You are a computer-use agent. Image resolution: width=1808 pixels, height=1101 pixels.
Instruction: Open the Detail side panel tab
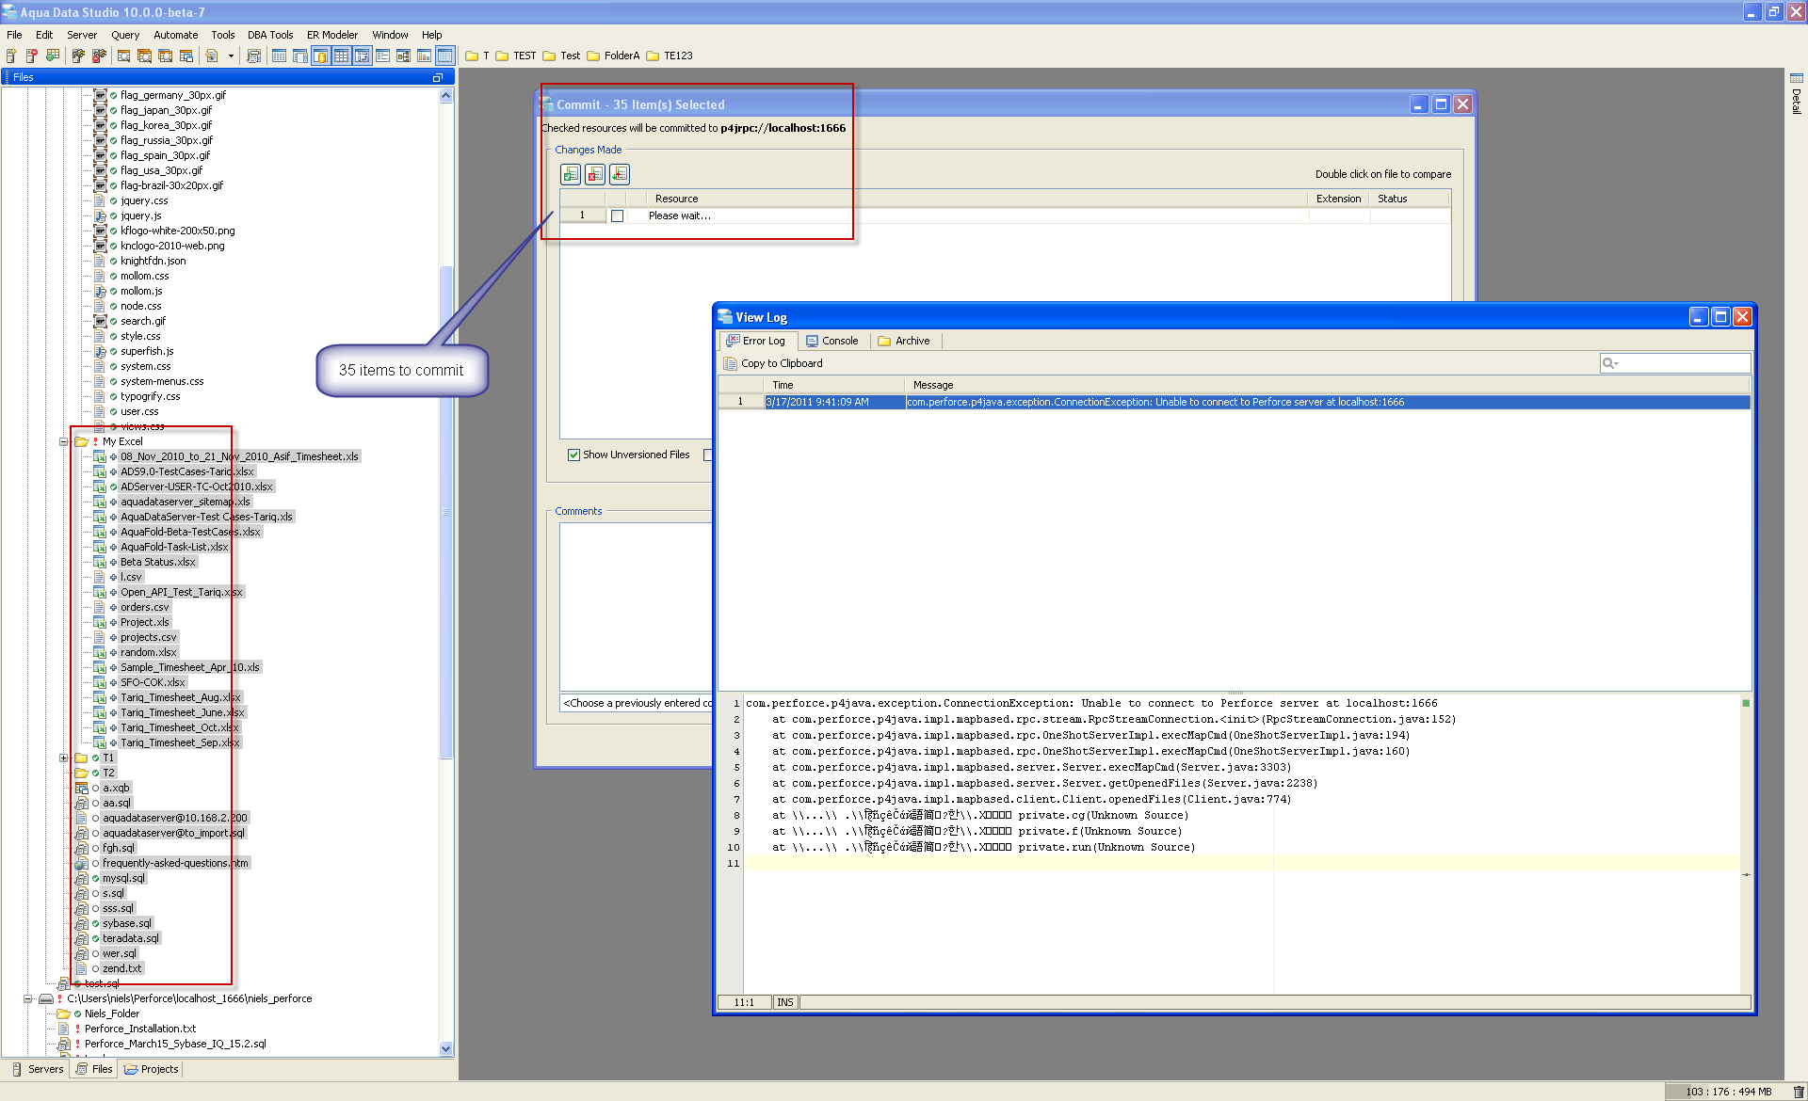click(1797, 94)
